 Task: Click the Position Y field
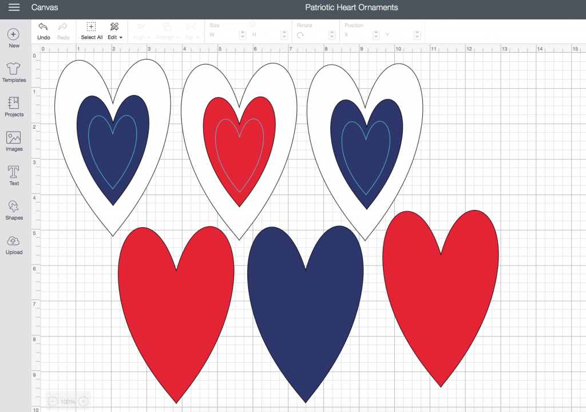pos(403,35)
